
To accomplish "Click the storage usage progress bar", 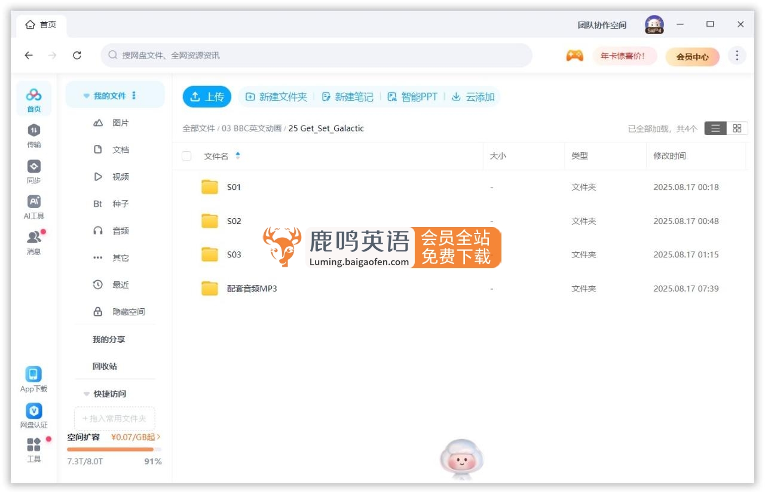I will click(114, 449).
